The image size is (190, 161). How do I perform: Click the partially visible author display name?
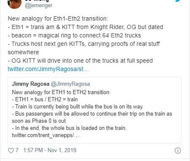(37, 1)
